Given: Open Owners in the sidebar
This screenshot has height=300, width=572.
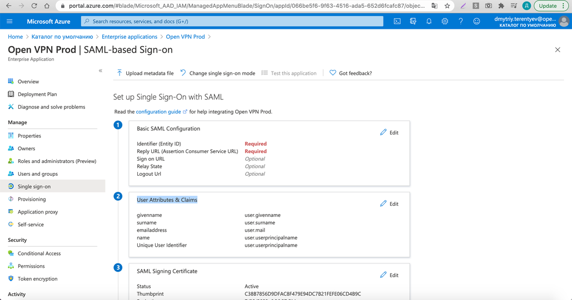Looking at the screenshot, I should [26, 149].
